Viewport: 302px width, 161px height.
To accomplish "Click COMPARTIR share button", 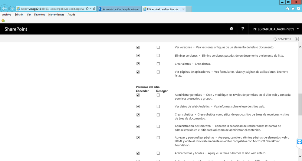I will coord(282,39).
